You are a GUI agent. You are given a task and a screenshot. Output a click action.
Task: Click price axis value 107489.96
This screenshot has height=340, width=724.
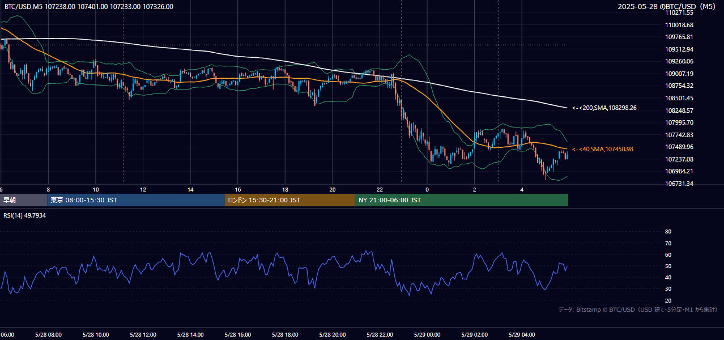point(680,147)
